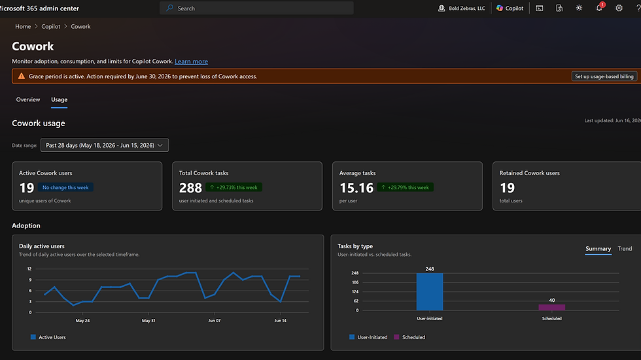This screenshot has width=641, height=360.
Task: Show the Summary view of Tasks by type
Action: (598, 248)
